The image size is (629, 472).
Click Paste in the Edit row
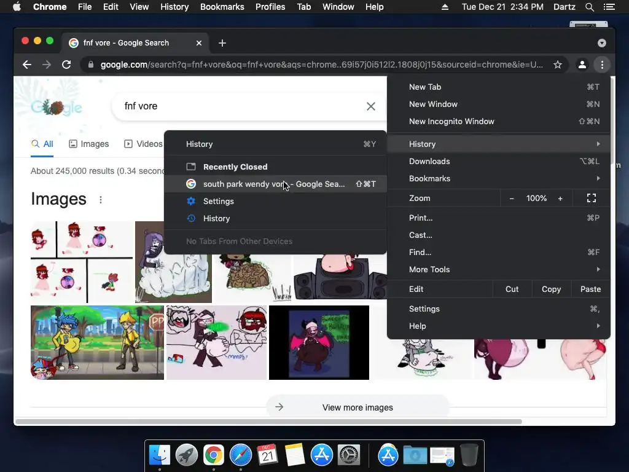click(590, 289)
